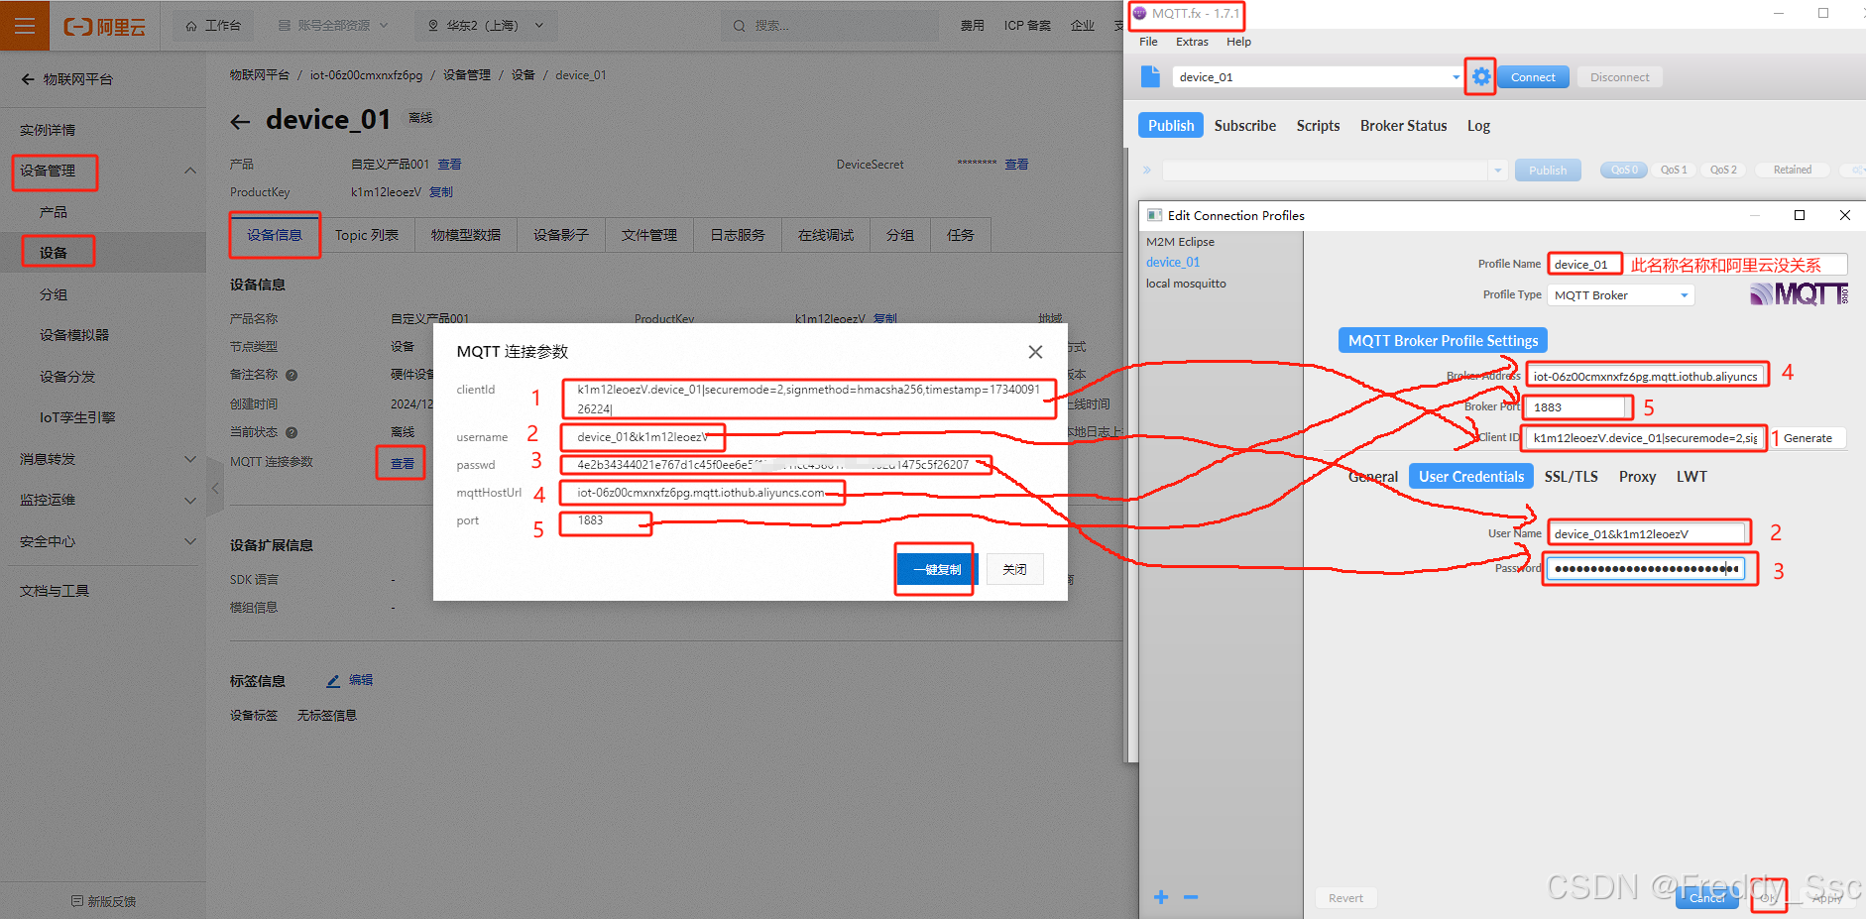Click the Broker Address input field
This screenshot has width=1866, height=919.
coord(1646,377)
